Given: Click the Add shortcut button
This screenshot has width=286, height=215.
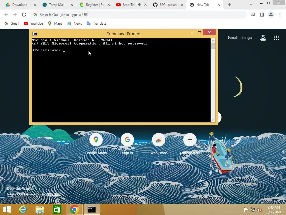Looking at the screenshot, I should point(190,144).
